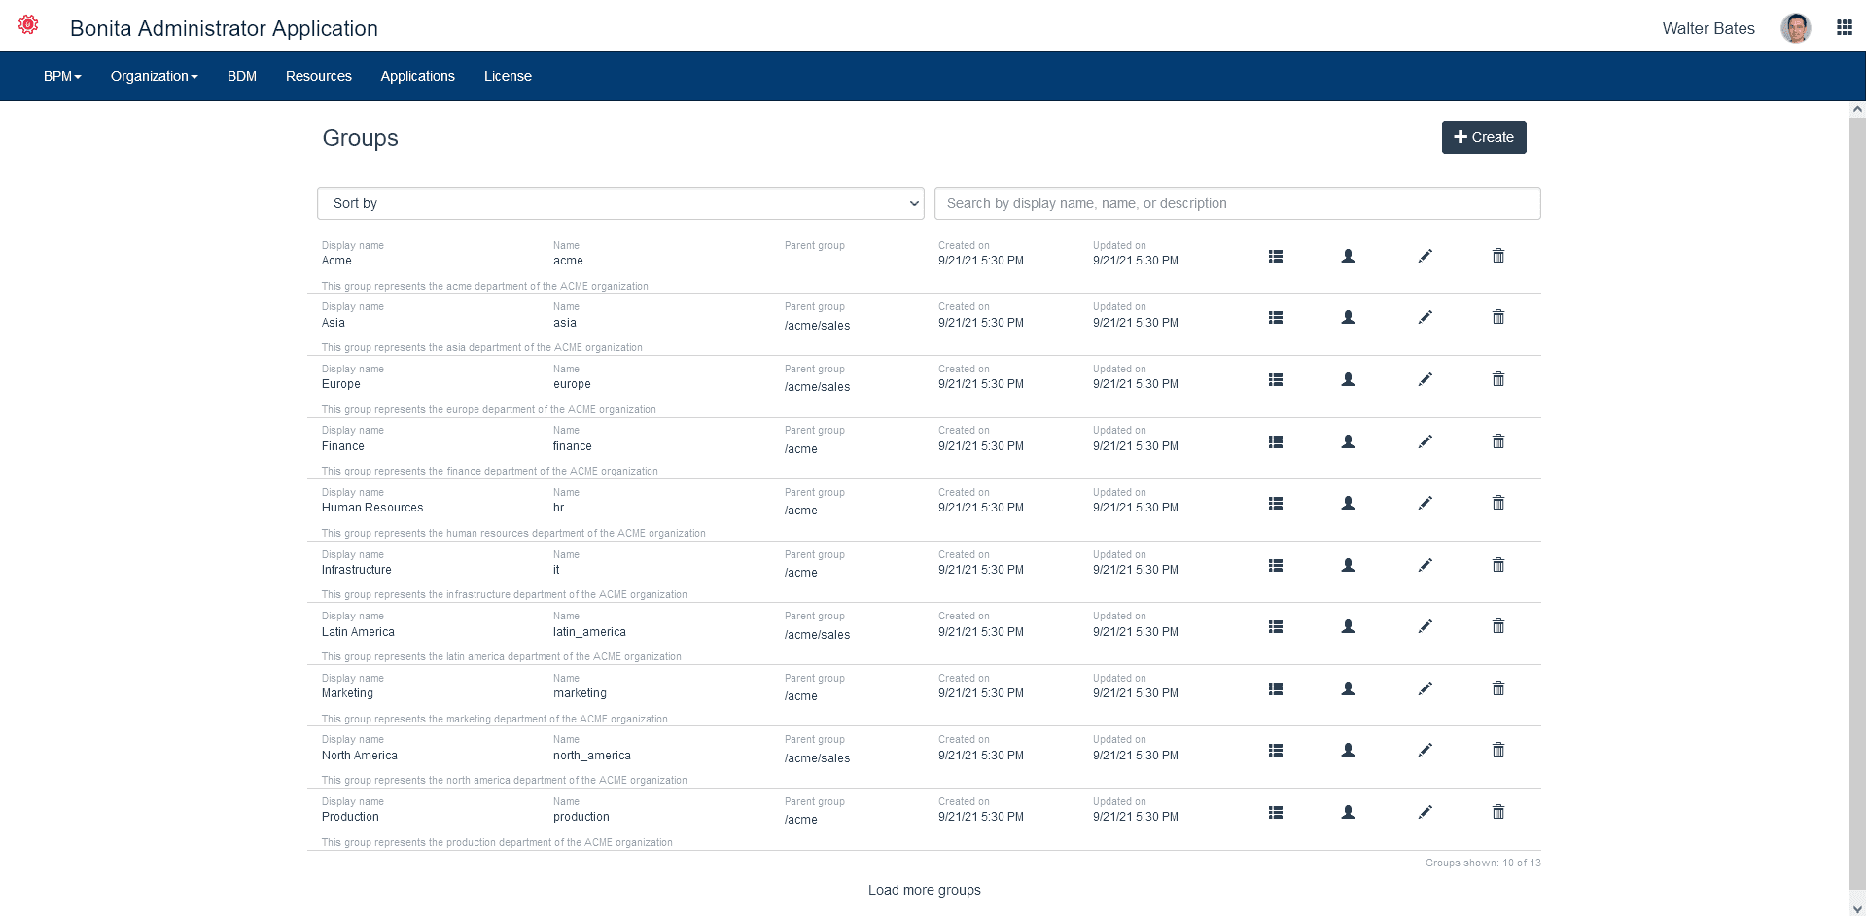This screenshot has width=1866, height=916.
Task: Switch to the Applications section
Action: pyautogui.click(x=417, y=76)
